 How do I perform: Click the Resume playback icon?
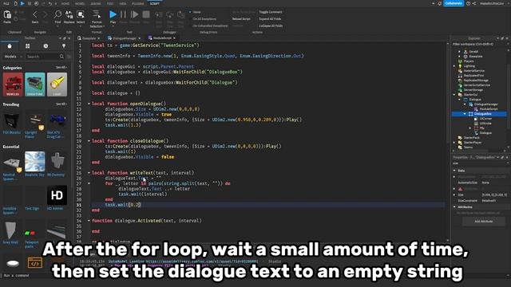coord(134,14)
